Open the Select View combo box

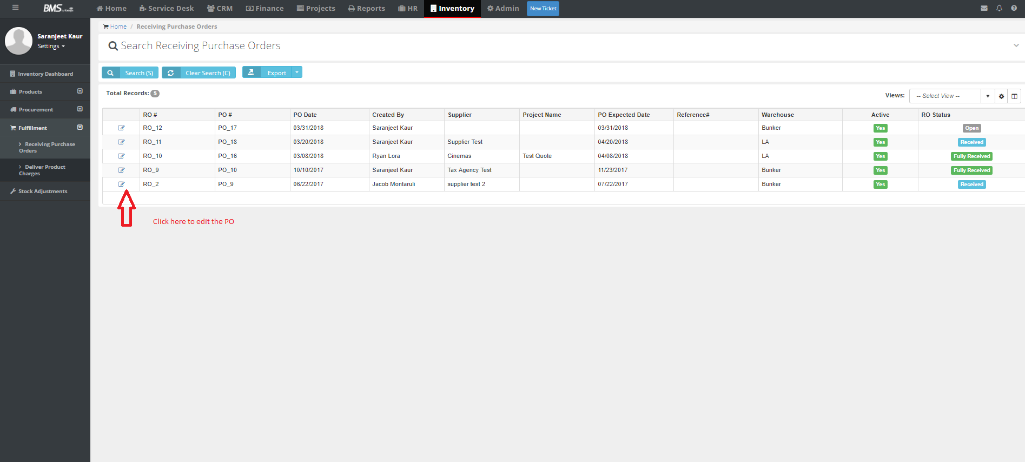(945, 96)
